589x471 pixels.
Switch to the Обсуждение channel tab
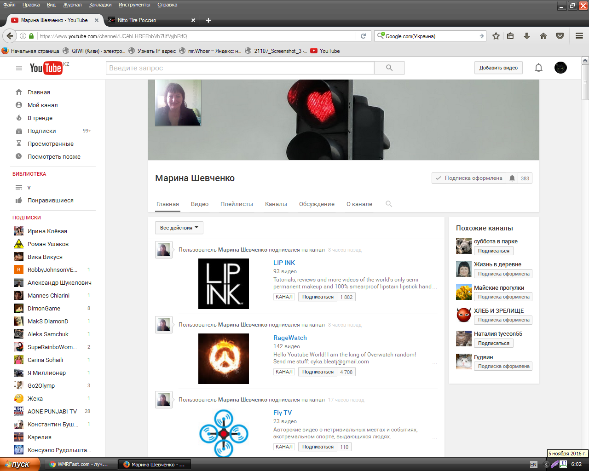[x=317, y=204]
